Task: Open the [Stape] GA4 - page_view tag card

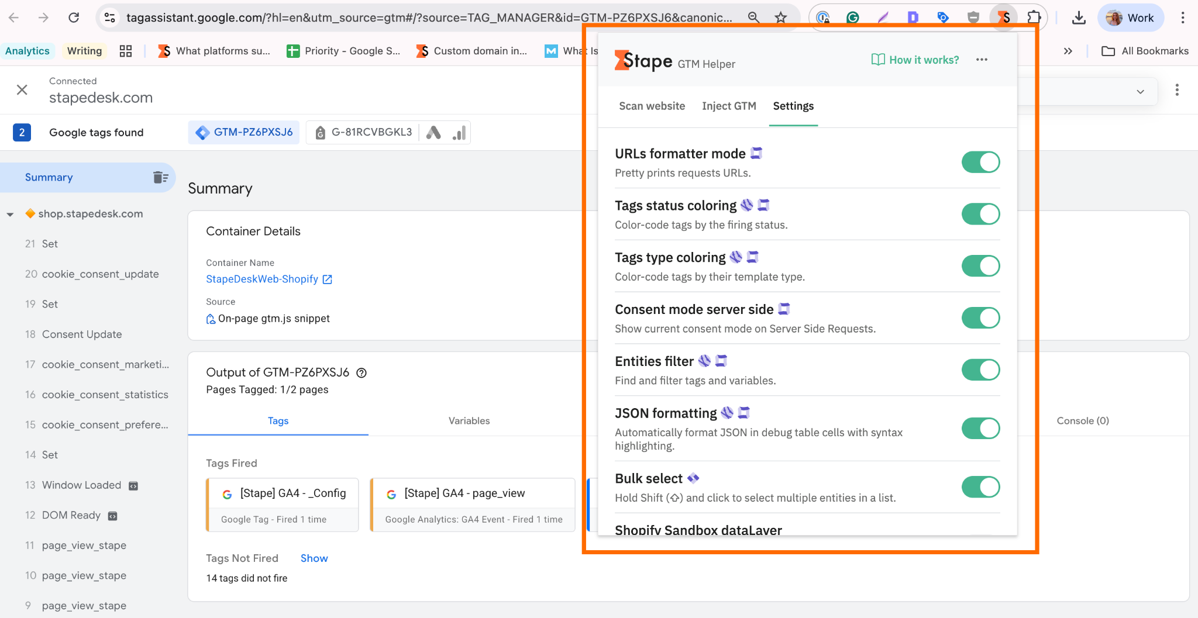Action: [x=473, y=505]
